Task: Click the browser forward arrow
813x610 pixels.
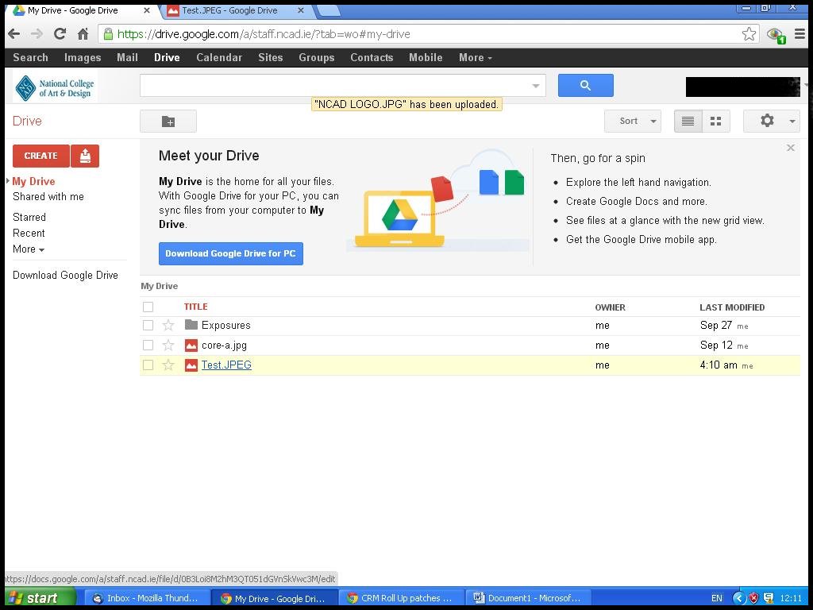Action: pos(37,34)
